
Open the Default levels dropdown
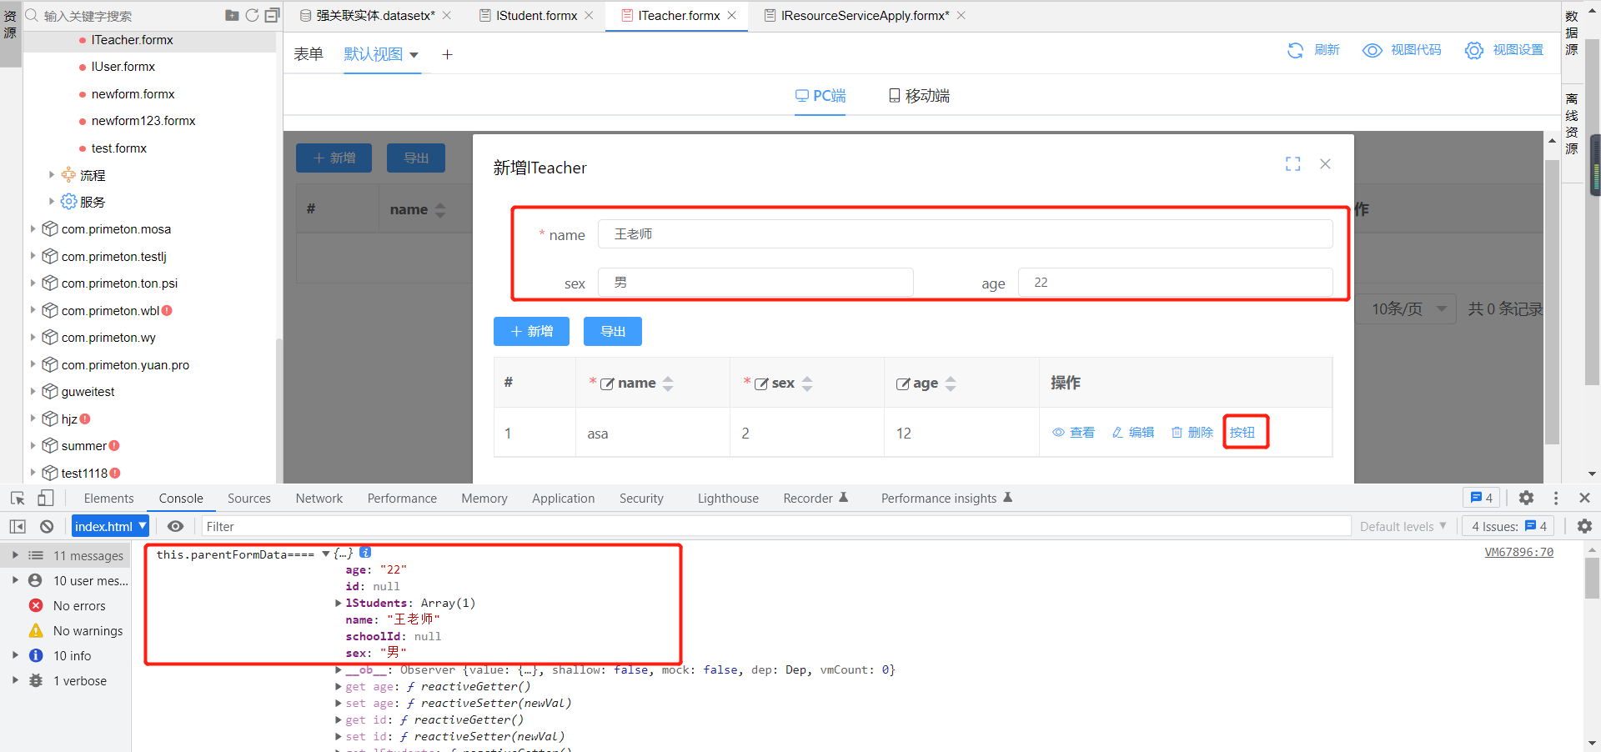tap(1403, 526)
